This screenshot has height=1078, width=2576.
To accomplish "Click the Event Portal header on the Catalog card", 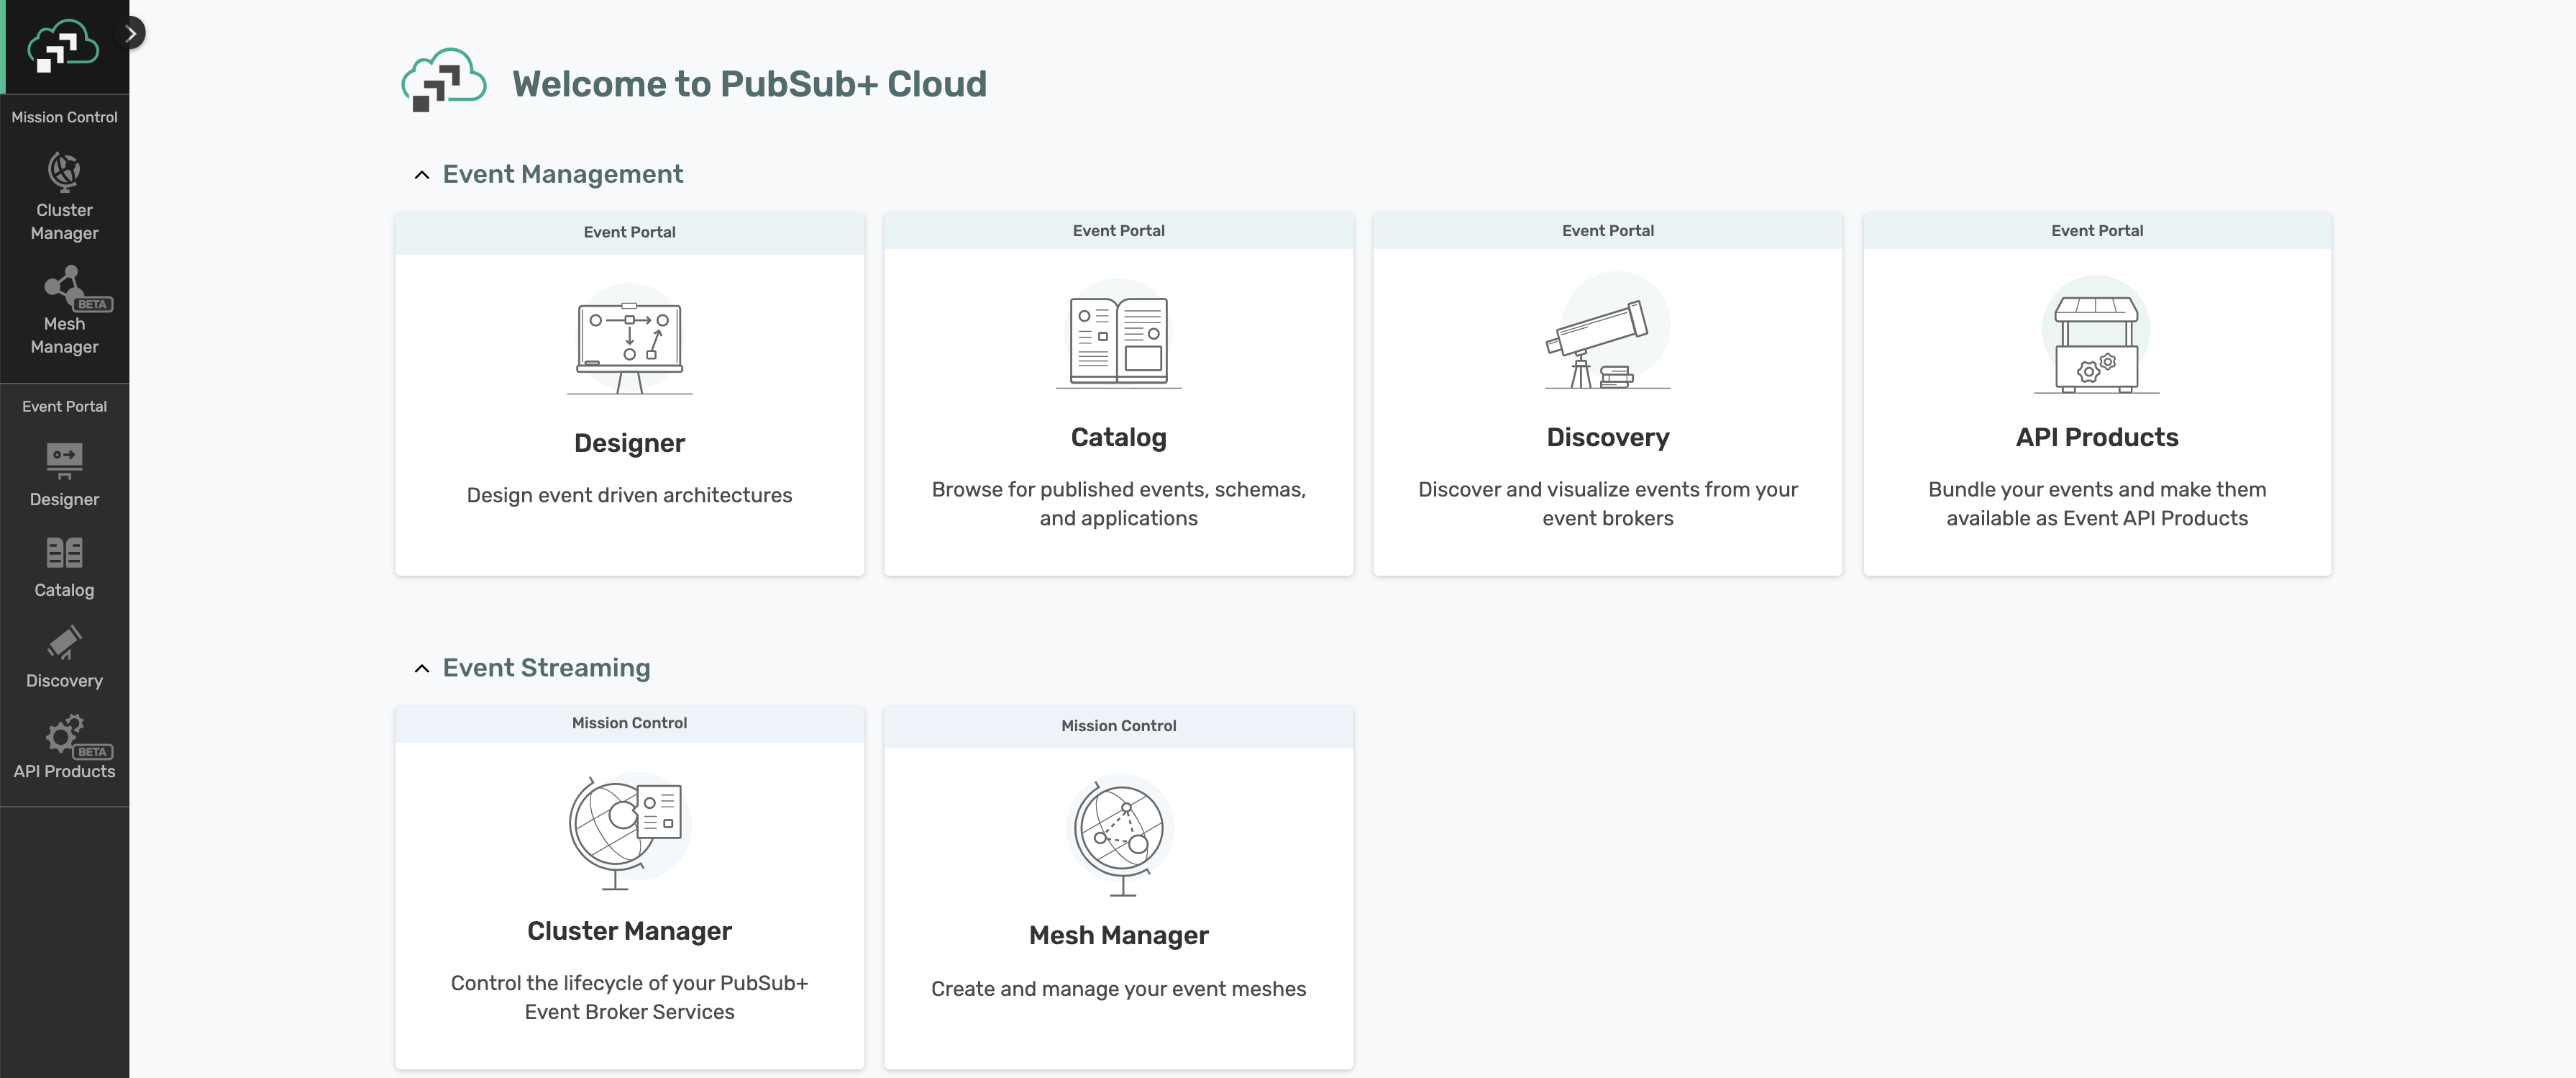I will 1118,230.
